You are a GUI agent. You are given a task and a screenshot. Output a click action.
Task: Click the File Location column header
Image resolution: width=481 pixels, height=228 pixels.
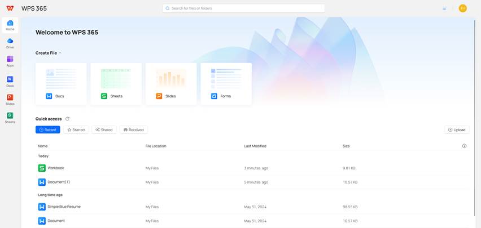tap(156, 146)
